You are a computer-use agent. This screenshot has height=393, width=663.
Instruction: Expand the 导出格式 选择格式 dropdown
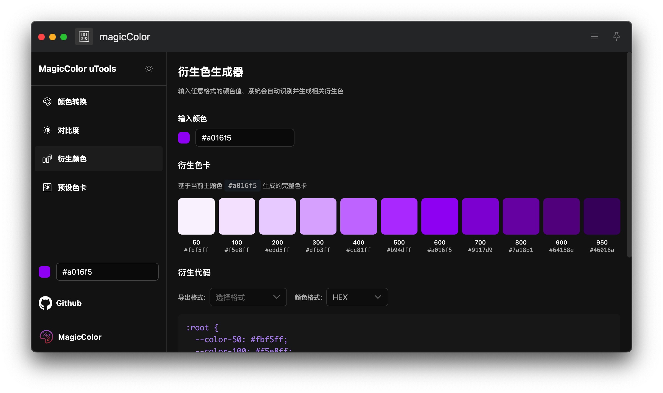248,297
